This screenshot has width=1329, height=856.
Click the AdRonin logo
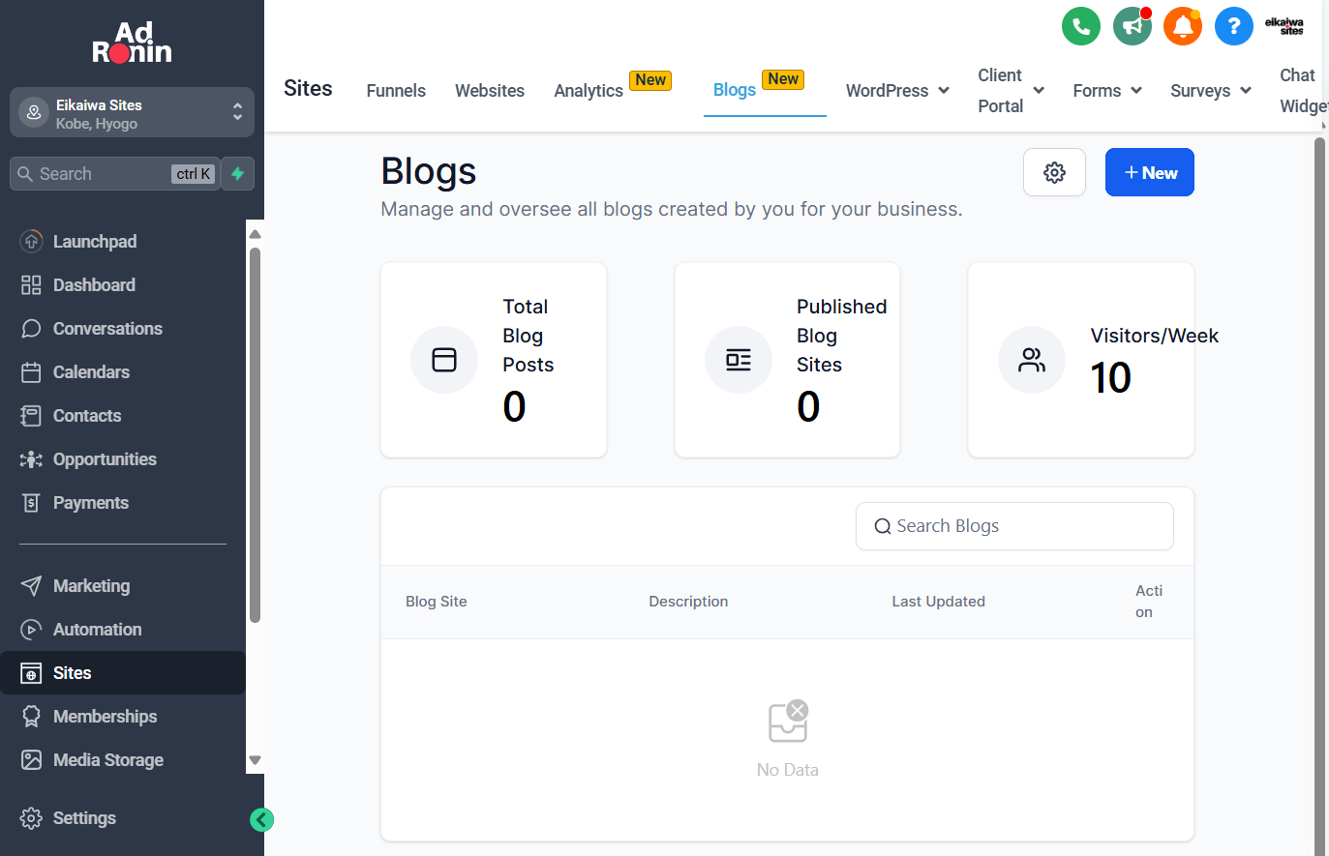click(x=132, y=44)
